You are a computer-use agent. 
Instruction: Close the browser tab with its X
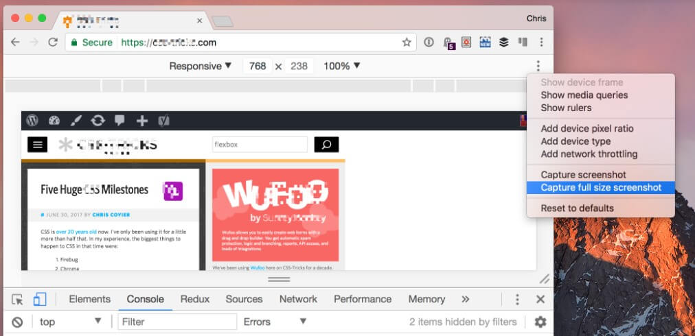[199, 21]
